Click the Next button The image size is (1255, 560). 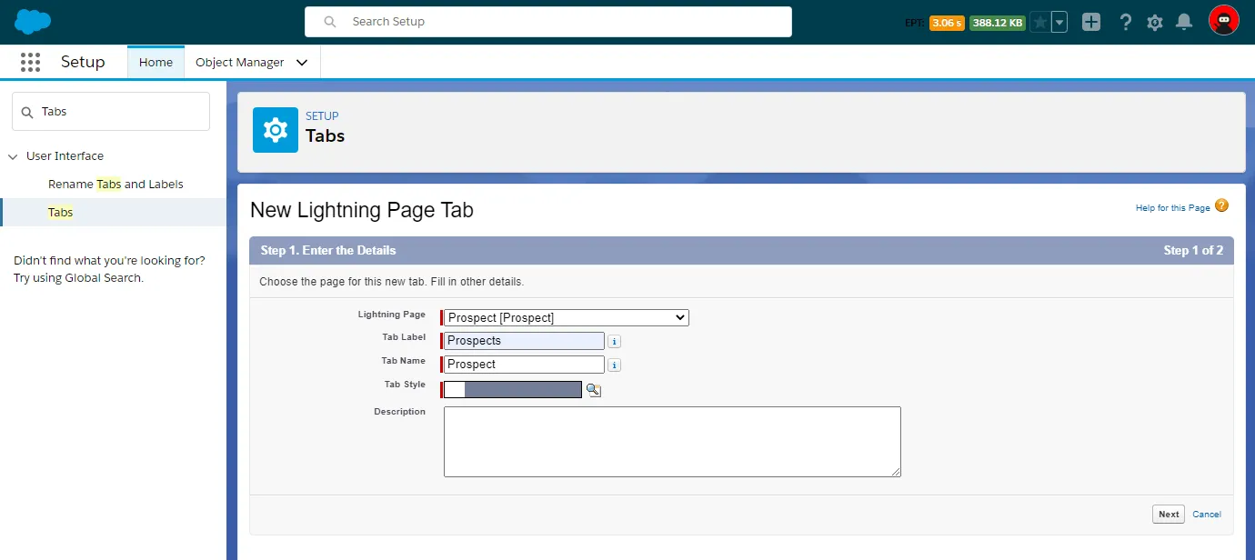pyautogui.click(x=1169, y=515)
